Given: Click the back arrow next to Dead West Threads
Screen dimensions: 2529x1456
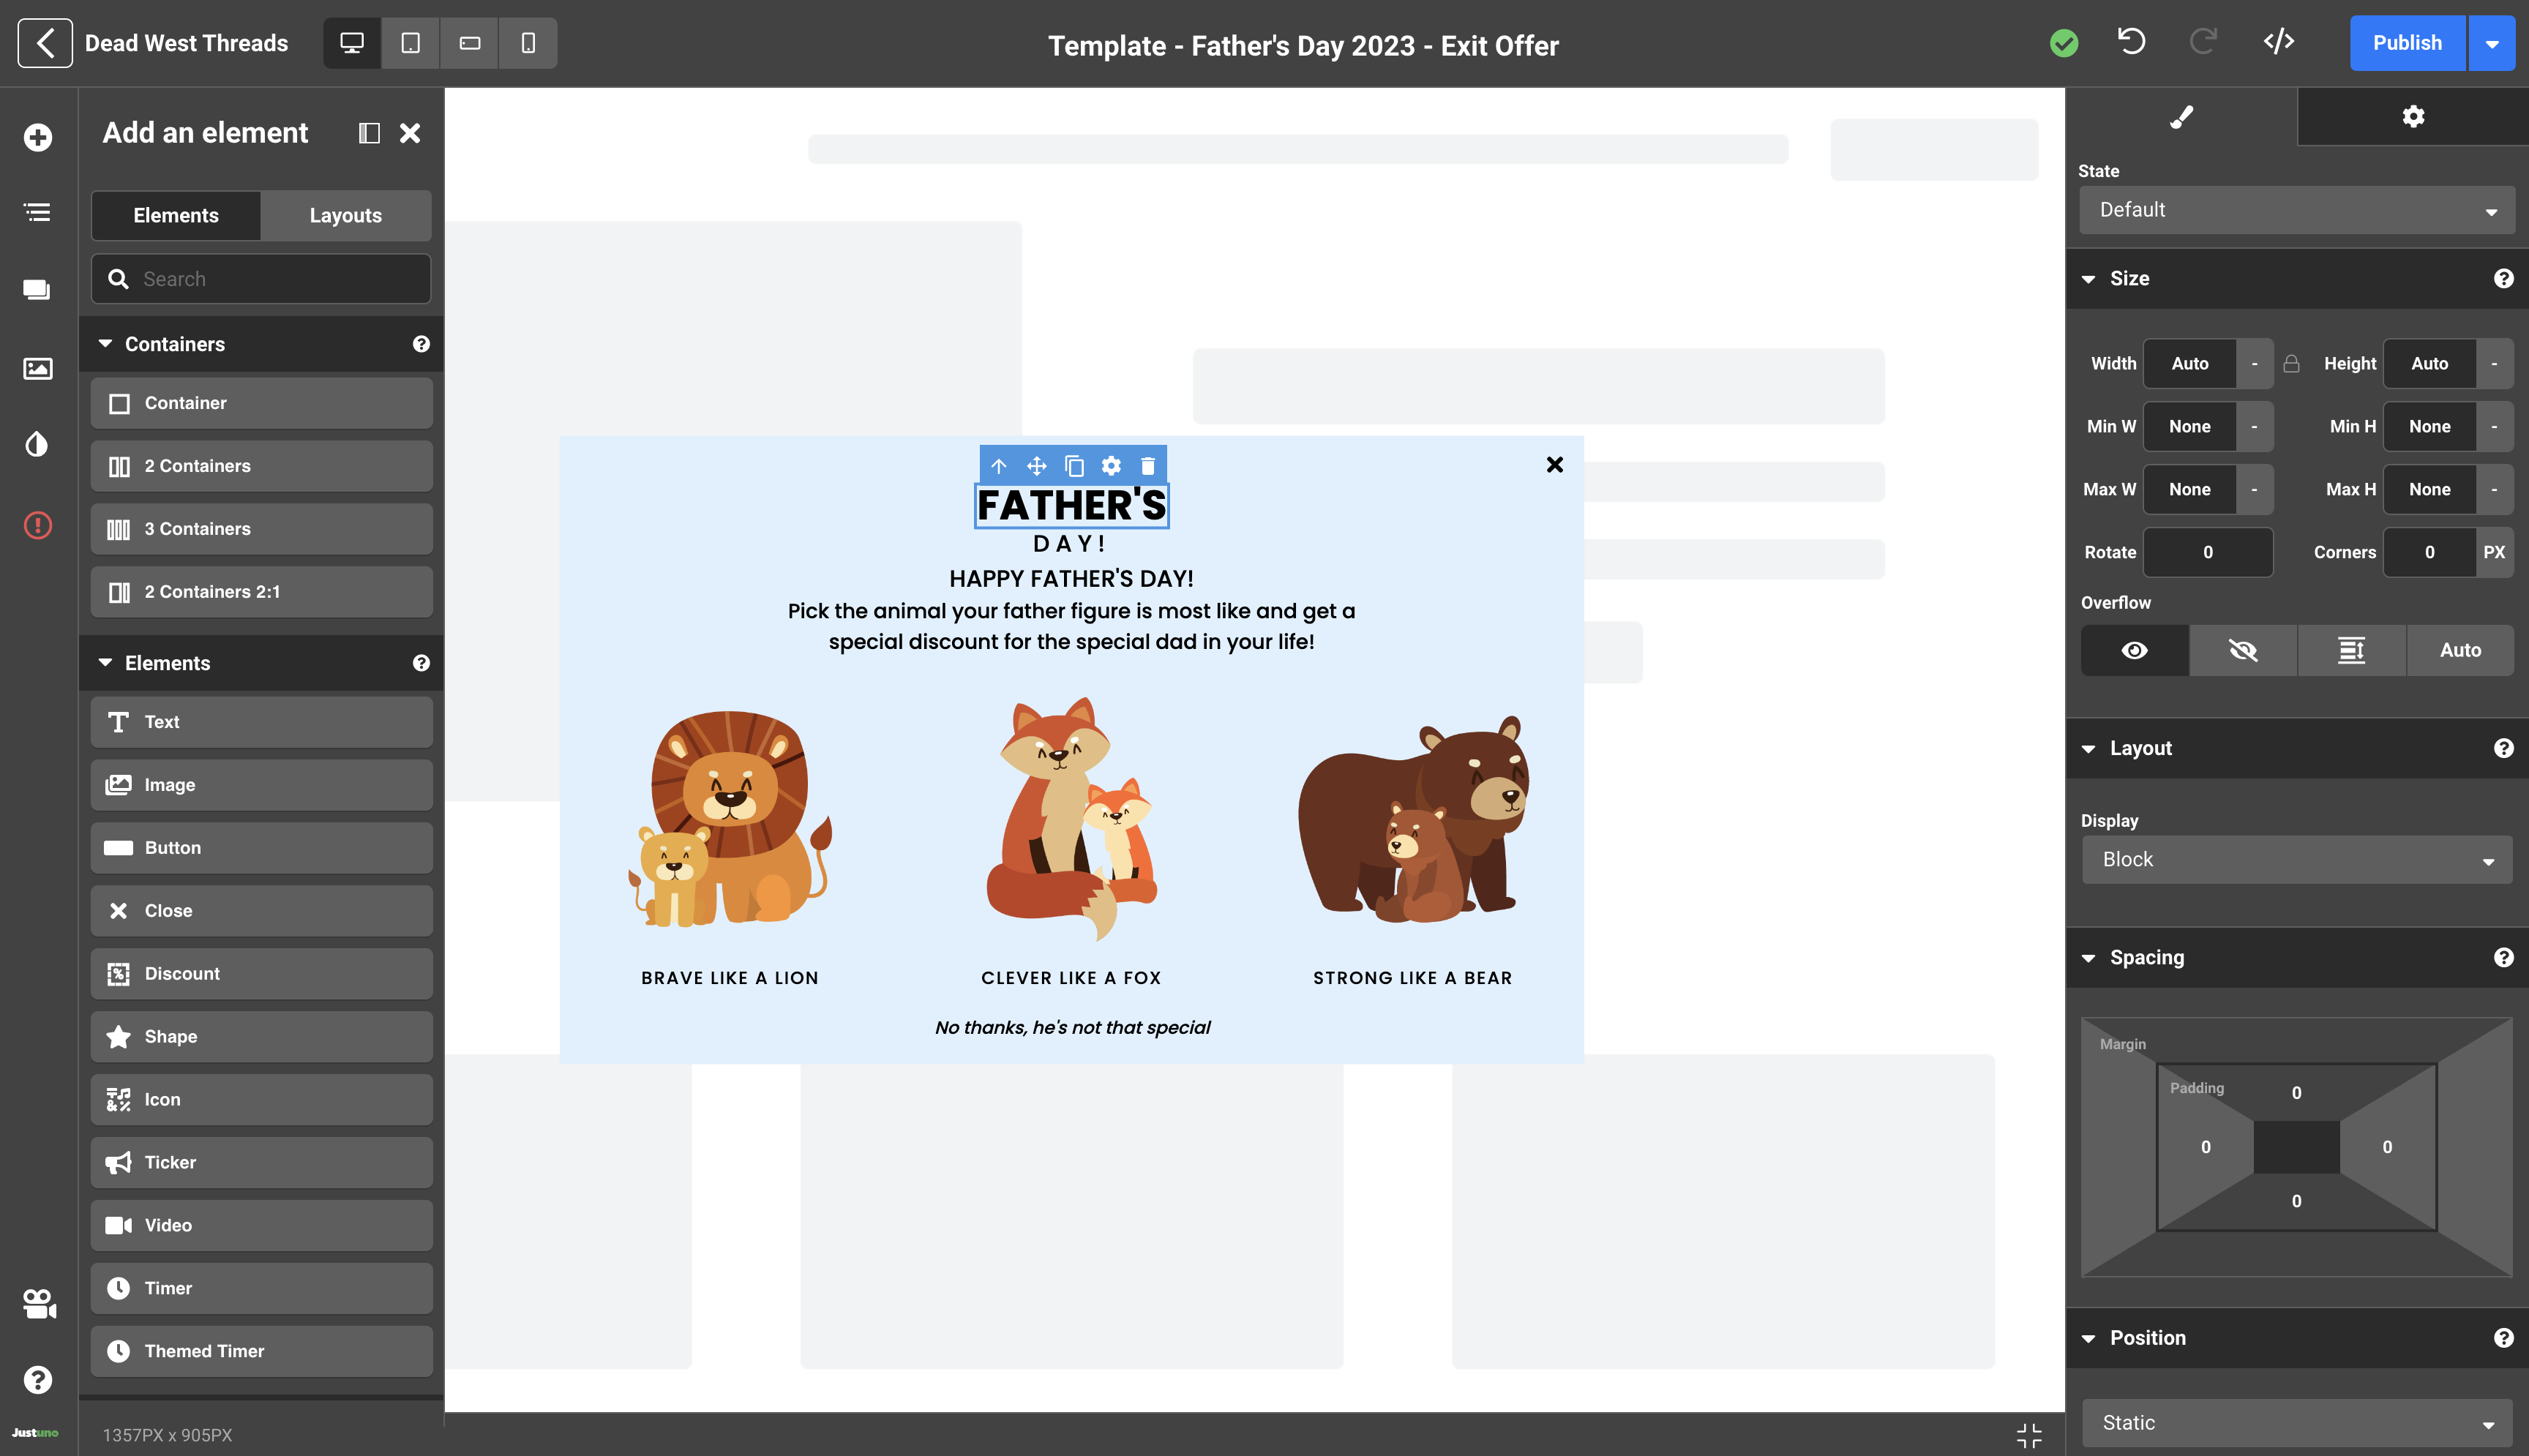Looking at the screenshot, I should pos(45,43).
